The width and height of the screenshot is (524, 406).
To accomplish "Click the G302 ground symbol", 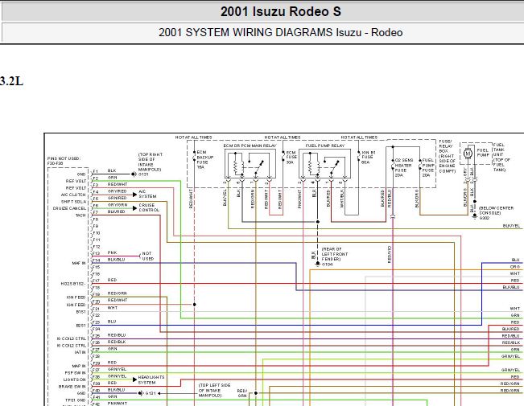I will [x=475, y=217].
